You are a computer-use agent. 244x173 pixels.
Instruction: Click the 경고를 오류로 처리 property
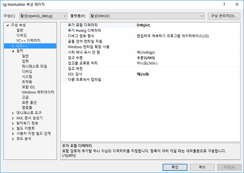click(x=83, y=63)
